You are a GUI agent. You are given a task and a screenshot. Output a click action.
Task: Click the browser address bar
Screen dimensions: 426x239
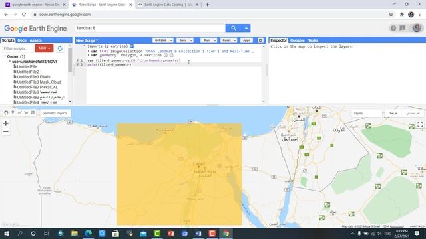tap(209, 15)
